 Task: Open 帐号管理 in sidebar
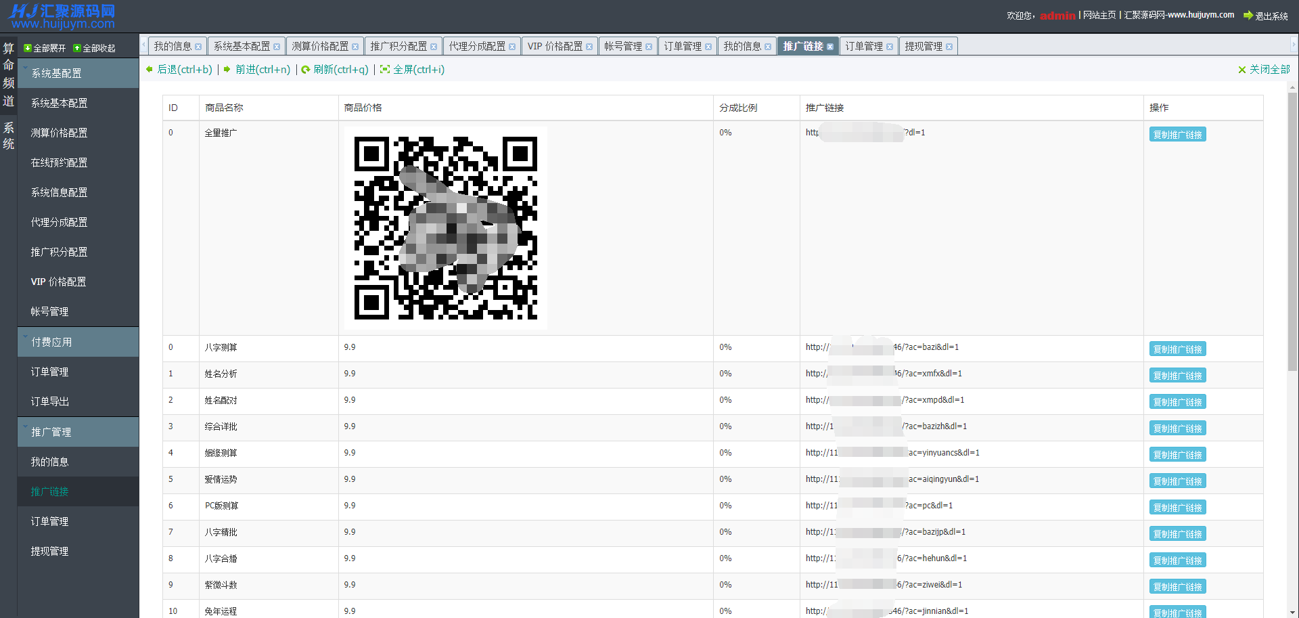coord(78,311)
